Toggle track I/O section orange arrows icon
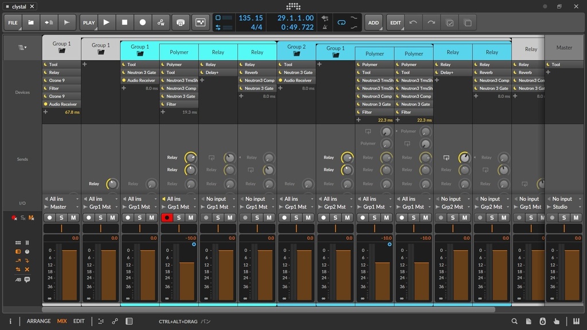This screenshot has width=587, height=330. [x=18, y=269]
